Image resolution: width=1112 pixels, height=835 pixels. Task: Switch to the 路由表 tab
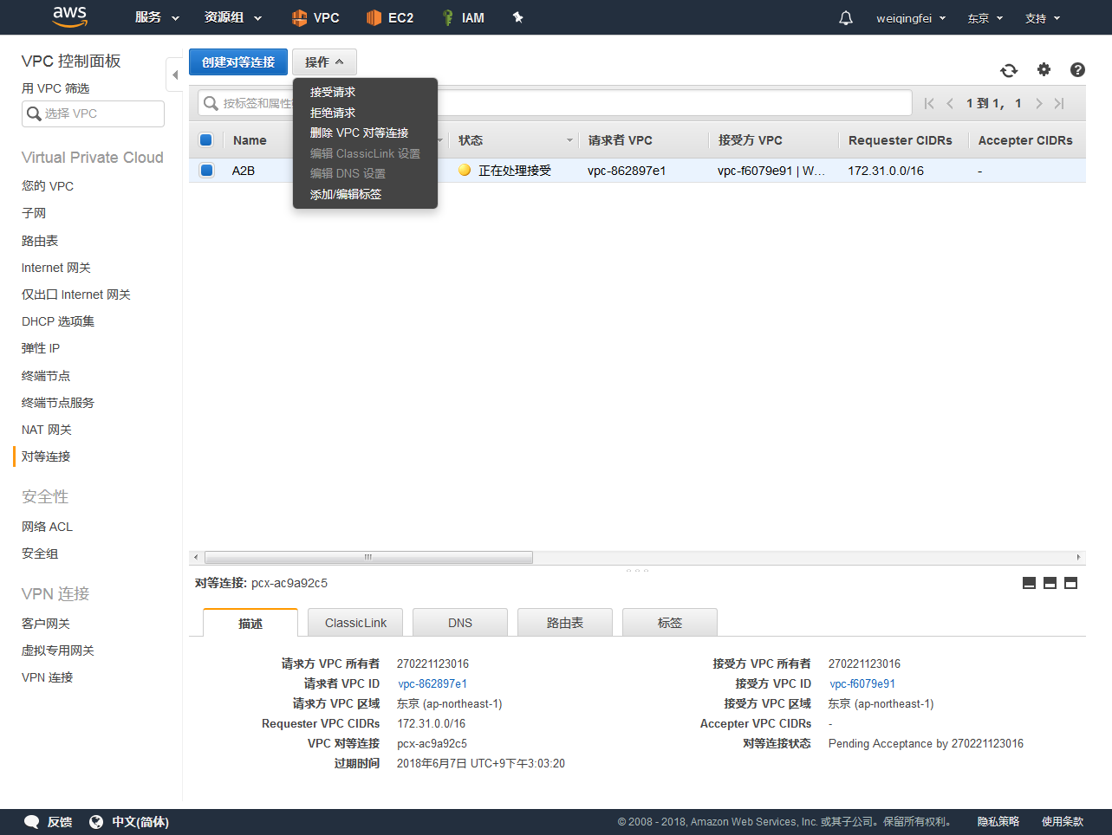pos(564,623)
